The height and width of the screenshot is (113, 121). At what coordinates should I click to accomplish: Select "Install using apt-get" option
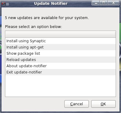coord(60,47)
